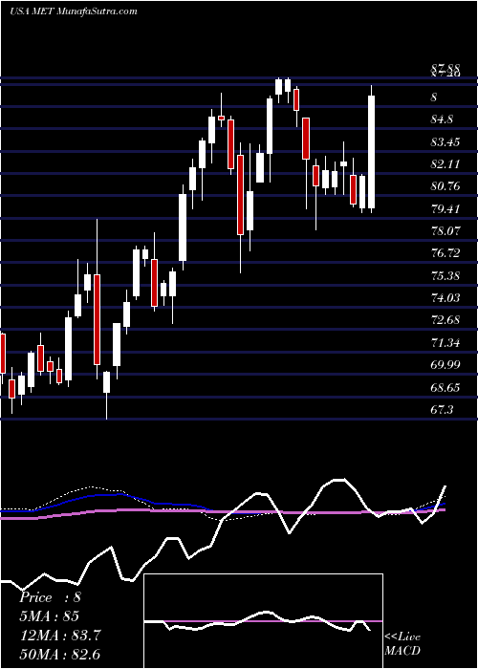This screenshot has width=478, height=669.
Task: Click the rightmost tall white candlestick
Action: click(x=371, y=151)
